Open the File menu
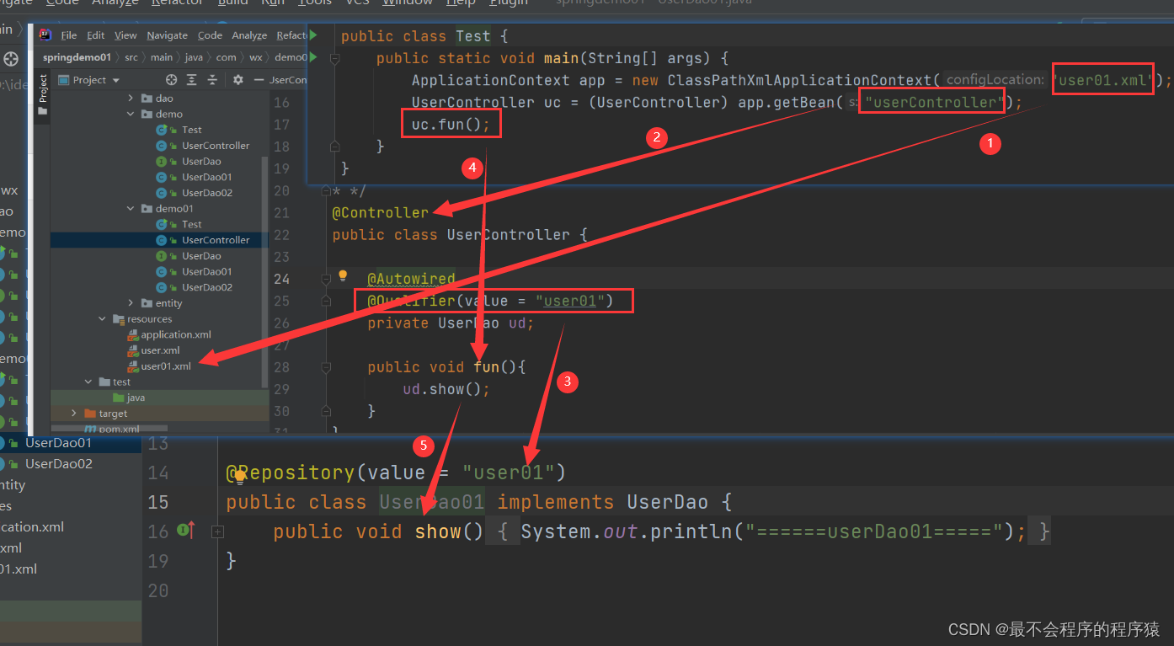The image size is (1174, 646). tap(69, 35)
